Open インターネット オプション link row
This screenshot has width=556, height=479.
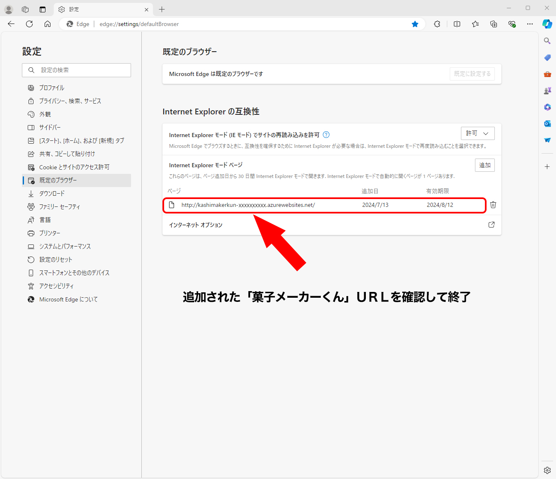(x=332, y=225)
